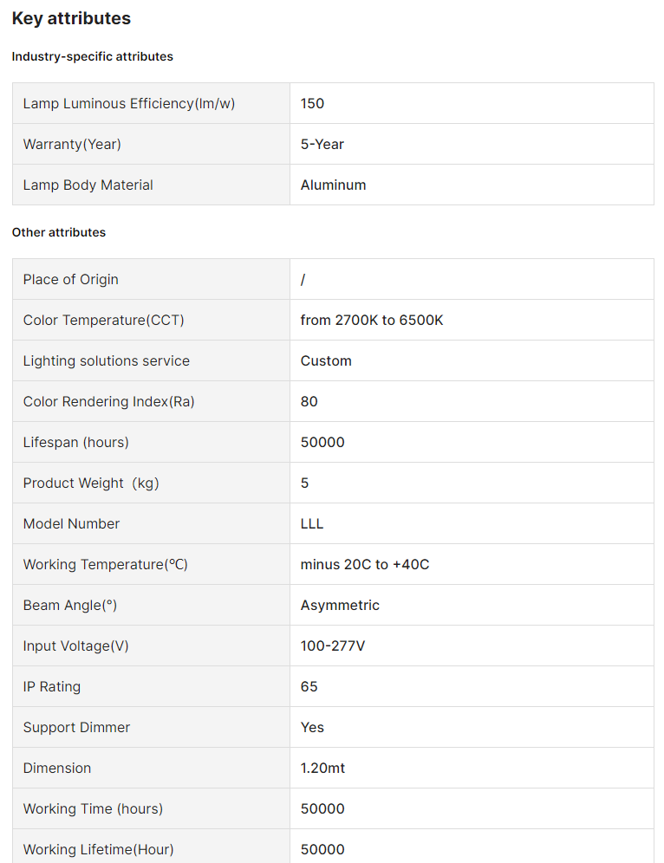Select the Aluminum material value
The width and height of the screenshot is (664, 863).
[334, 185]
